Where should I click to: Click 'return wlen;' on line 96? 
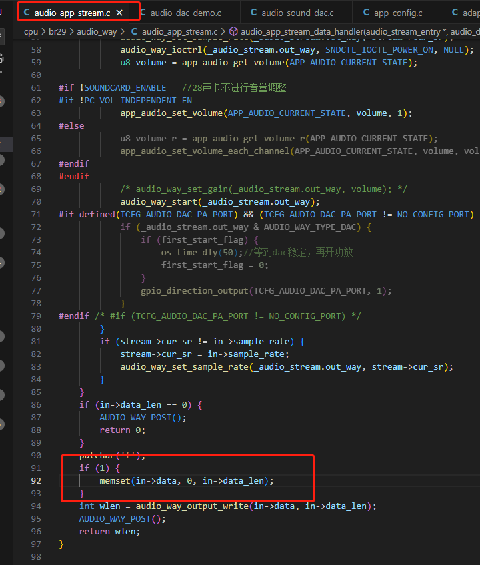coord(110,532)
